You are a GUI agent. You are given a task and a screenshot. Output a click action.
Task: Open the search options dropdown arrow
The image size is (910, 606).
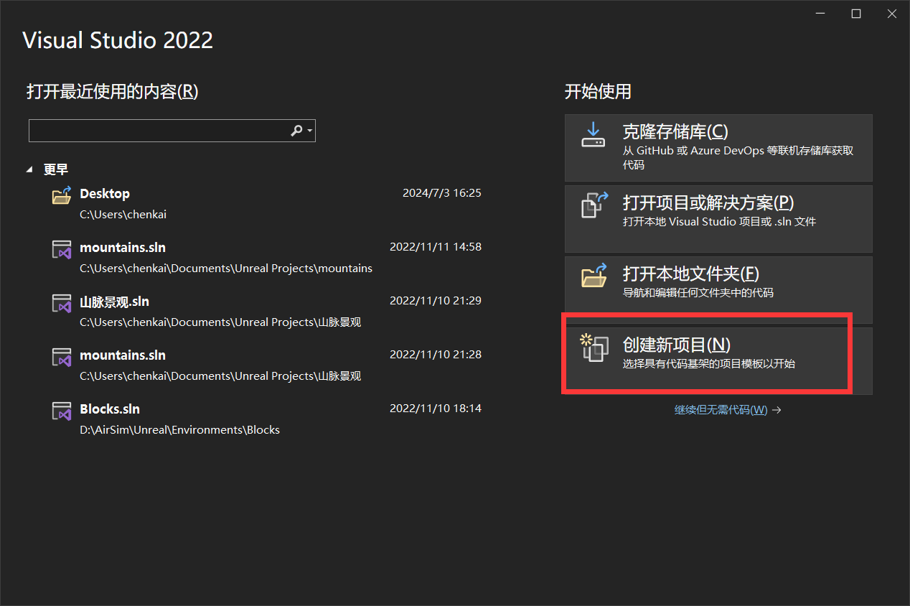coord(309,131)
